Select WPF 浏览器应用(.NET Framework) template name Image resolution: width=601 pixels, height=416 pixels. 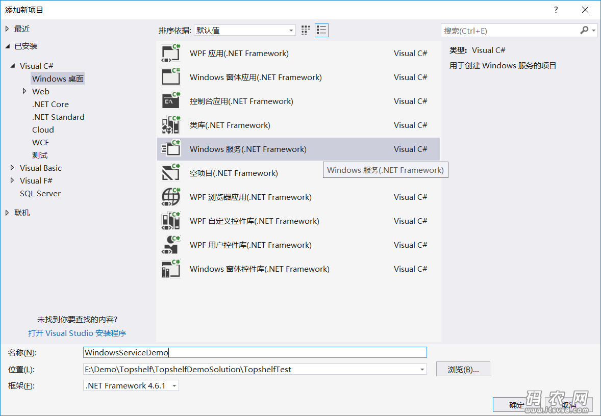click(251, 197)
